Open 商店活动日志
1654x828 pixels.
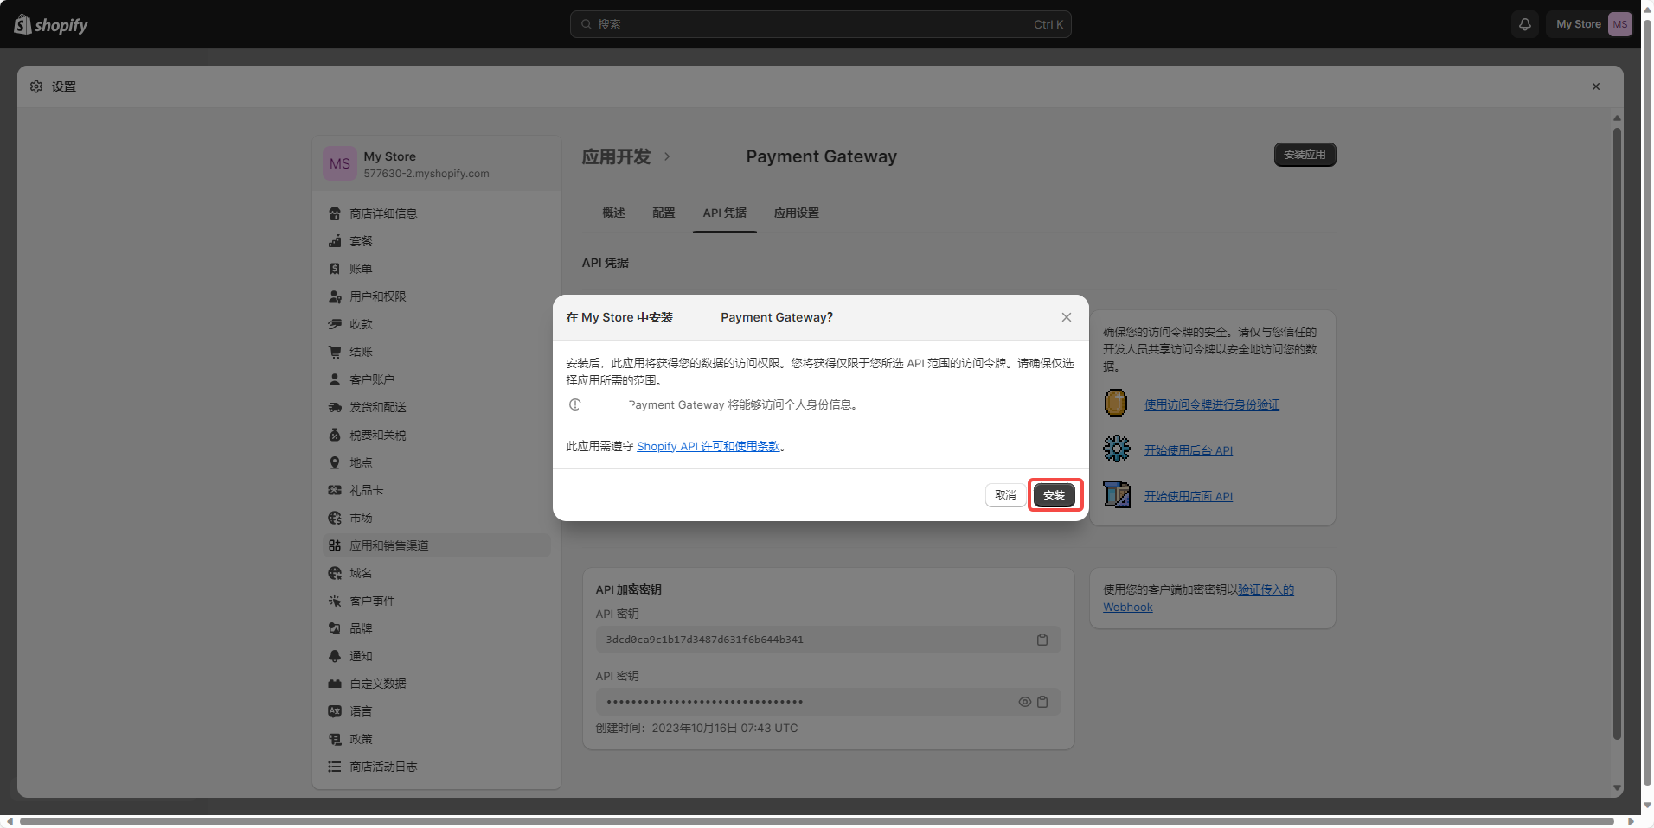(x=437, y=767)
